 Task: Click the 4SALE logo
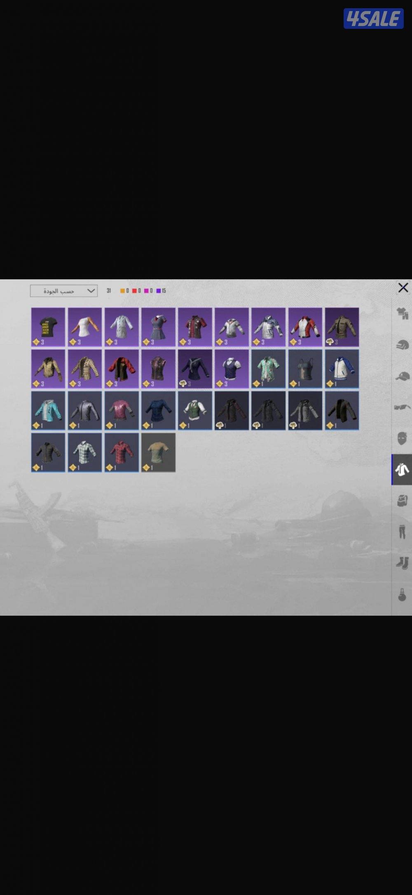[x=373, y=19]
